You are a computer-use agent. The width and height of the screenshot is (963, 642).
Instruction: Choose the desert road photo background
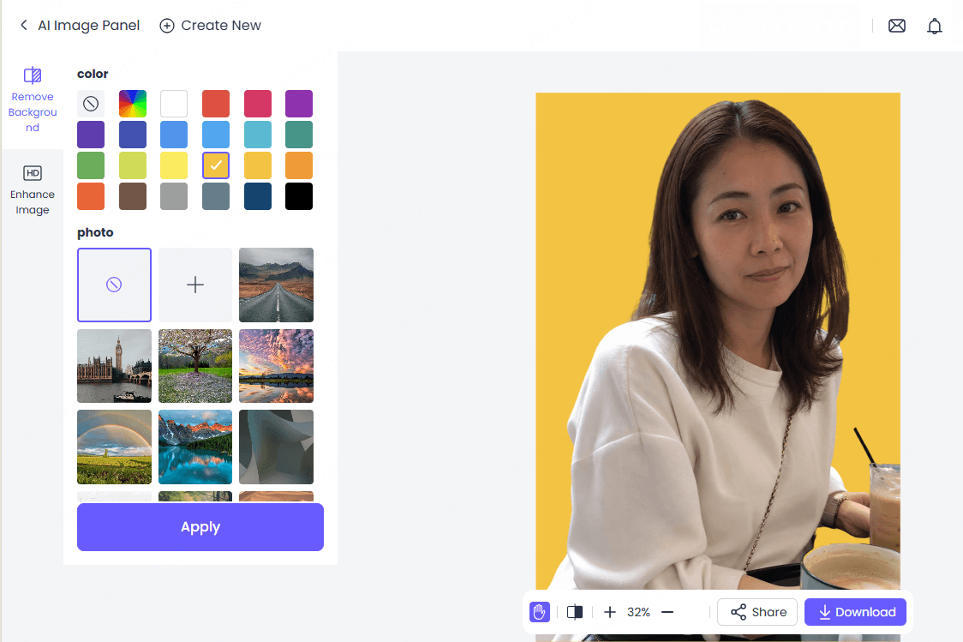point(277,285)
